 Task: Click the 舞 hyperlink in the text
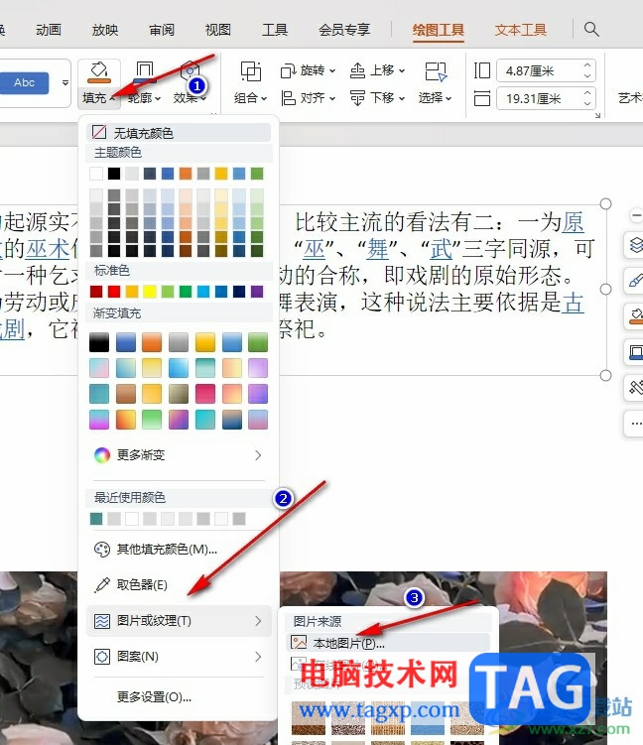point(377,249)
